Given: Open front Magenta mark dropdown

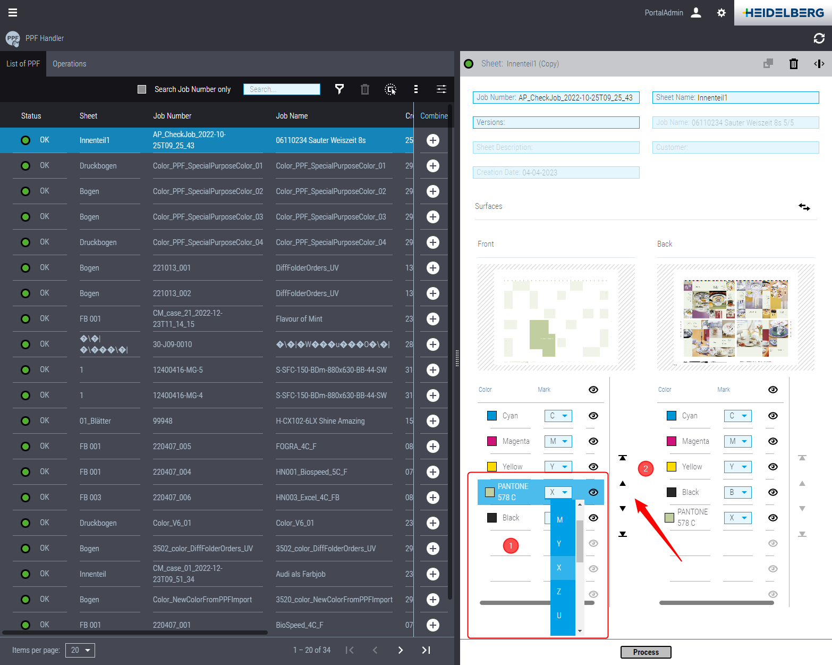Looking at the screenshot, I should (558, 441).
